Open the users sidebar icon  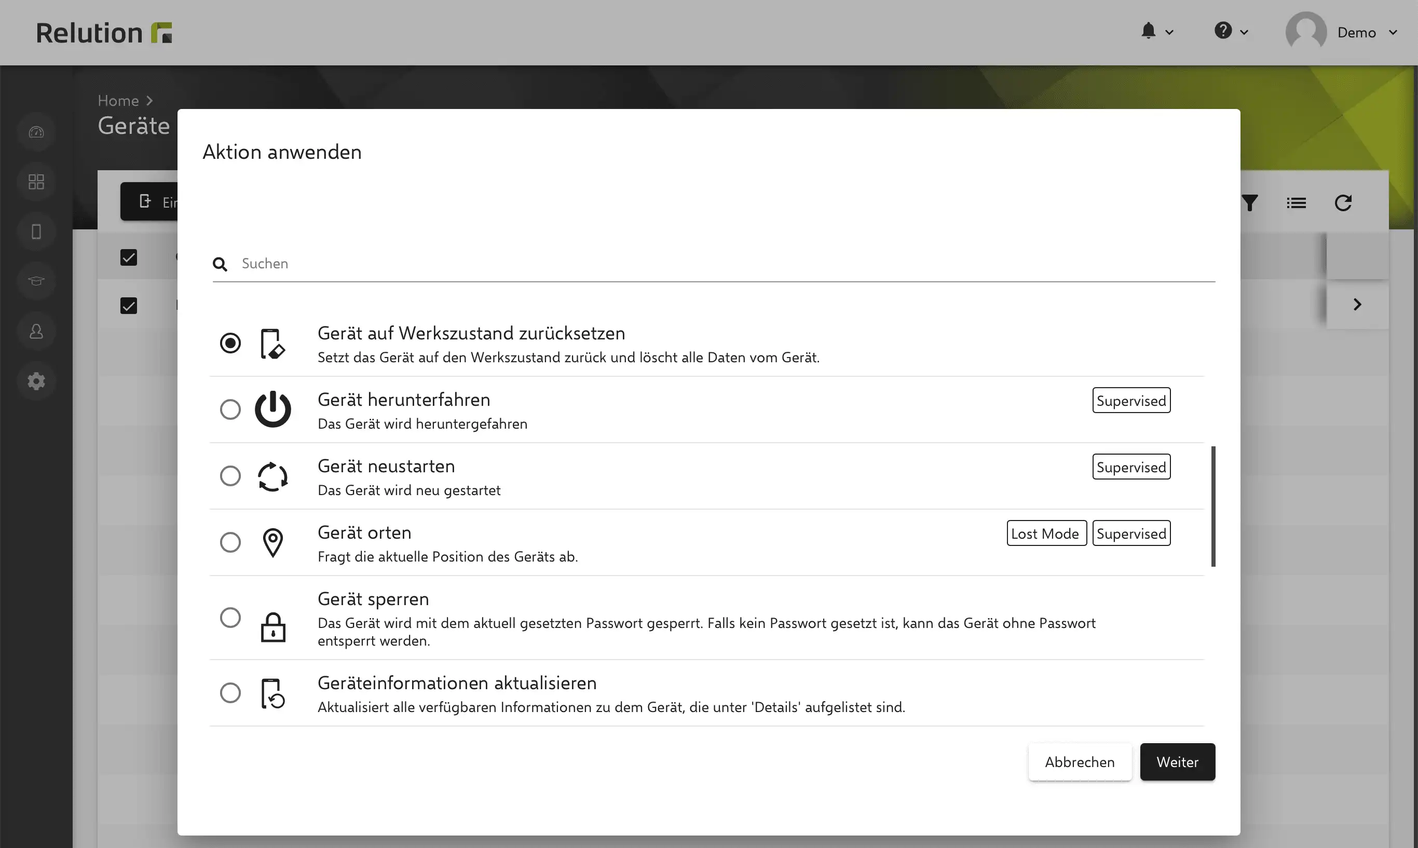tap(36, 332)
